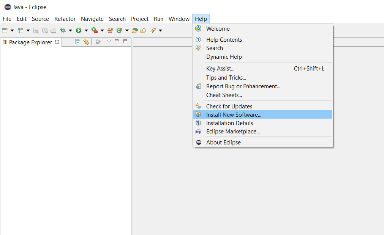Open the Navigate menu
The height and width of the screenshot is (235, 384).
pyautogui.click(x=92, y=19)
